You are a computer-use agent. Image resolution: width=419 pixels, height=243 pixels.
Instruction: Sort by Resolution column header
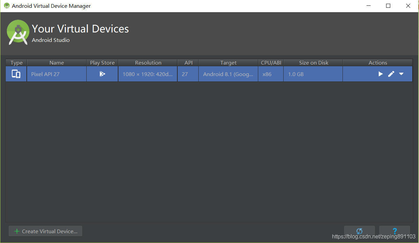click(x=148, y=63)
